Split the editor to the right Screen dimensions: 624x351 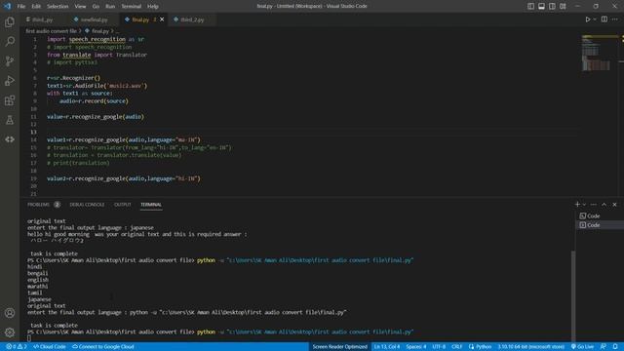point(604,19)
